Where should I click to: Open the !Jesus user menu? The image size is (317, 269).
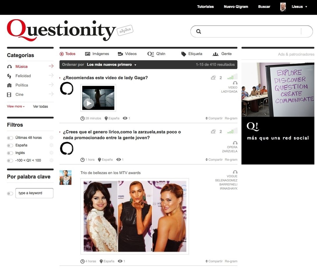(299, 7)
